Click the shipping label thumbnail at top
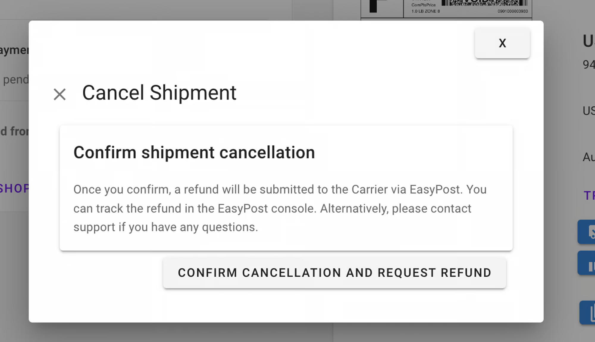 (x=446, y=10)
